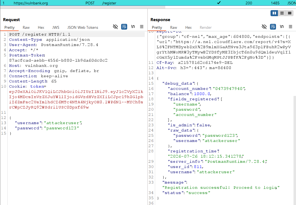Click the registration_time value 2026-07-26

pos(206,156)
